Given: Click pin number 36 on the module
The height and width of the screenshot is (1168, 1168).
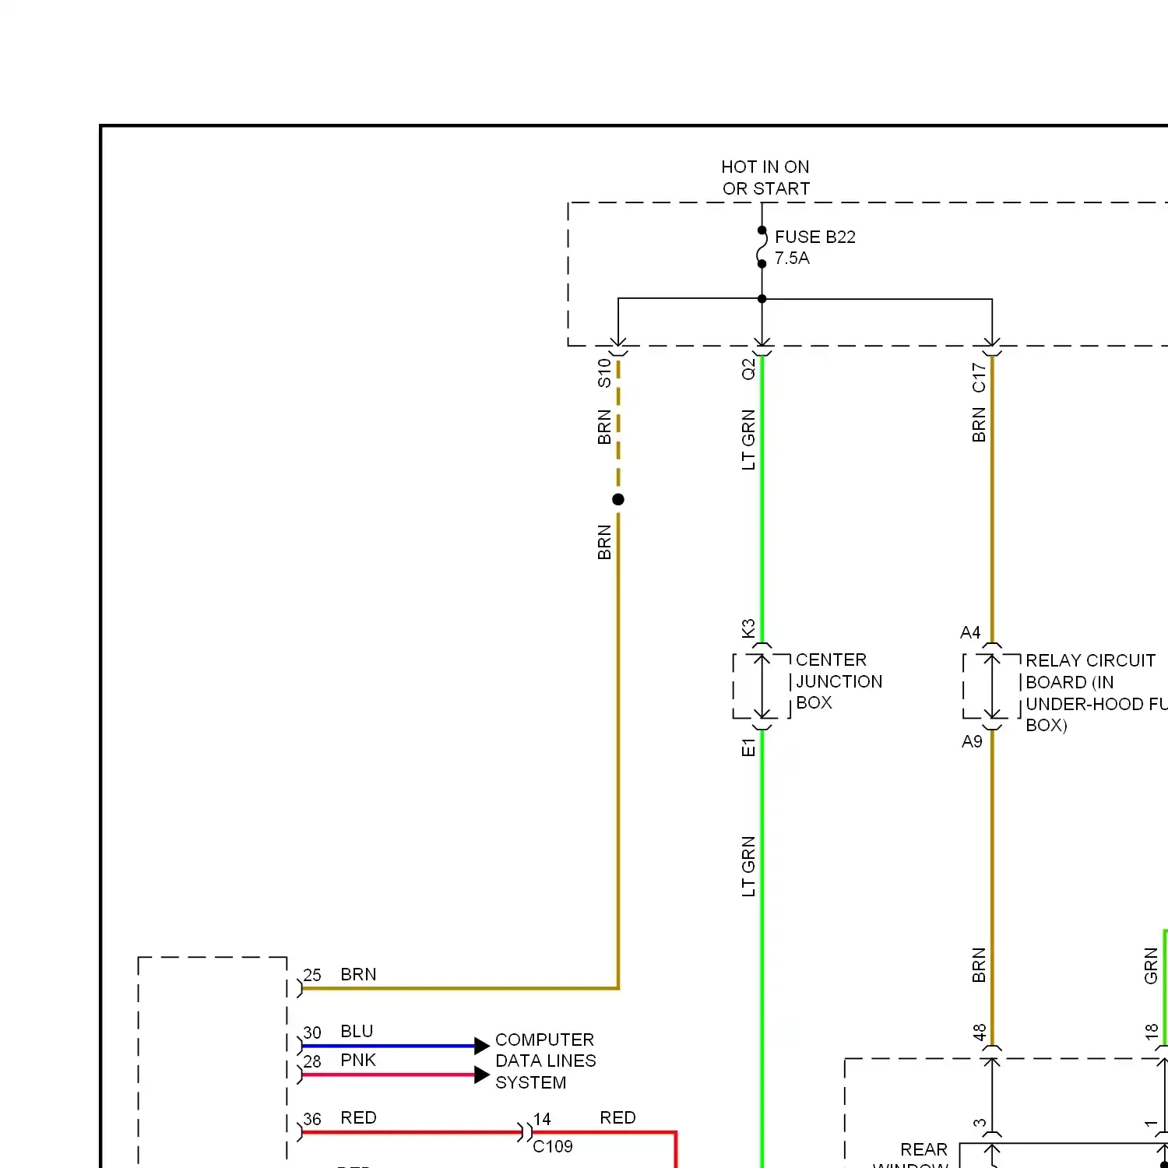Looking at the screenshot, I should point(312,1119).
